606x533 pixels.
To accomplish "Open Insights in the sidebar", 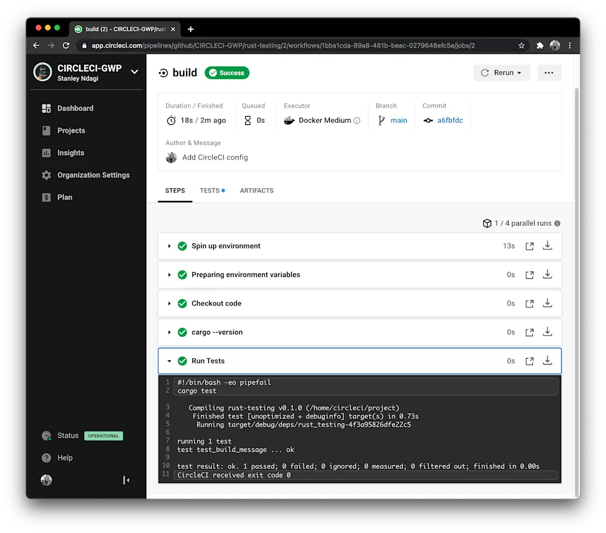I will click(63, 153).
